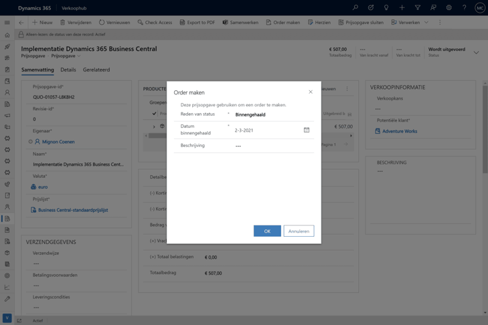Open the Prijsopgave form selector dropdown

(66, 56)
